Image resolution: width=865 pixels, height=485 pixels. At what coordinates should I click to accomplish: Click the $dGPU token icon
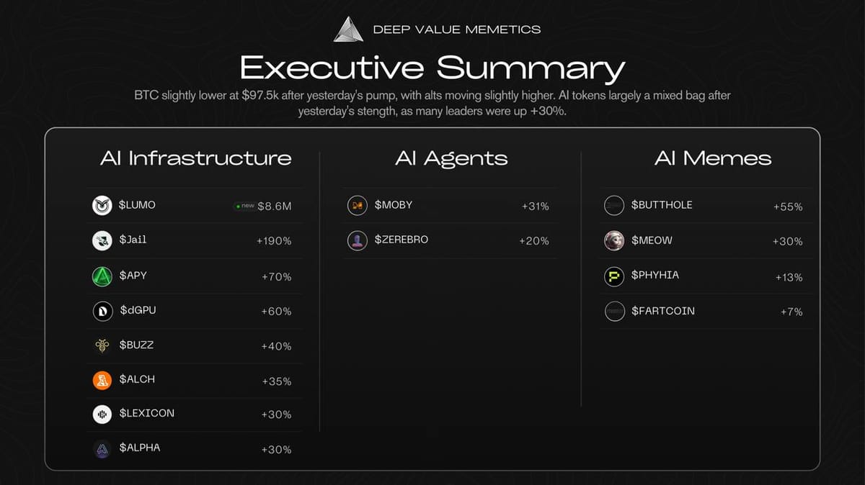102,311
